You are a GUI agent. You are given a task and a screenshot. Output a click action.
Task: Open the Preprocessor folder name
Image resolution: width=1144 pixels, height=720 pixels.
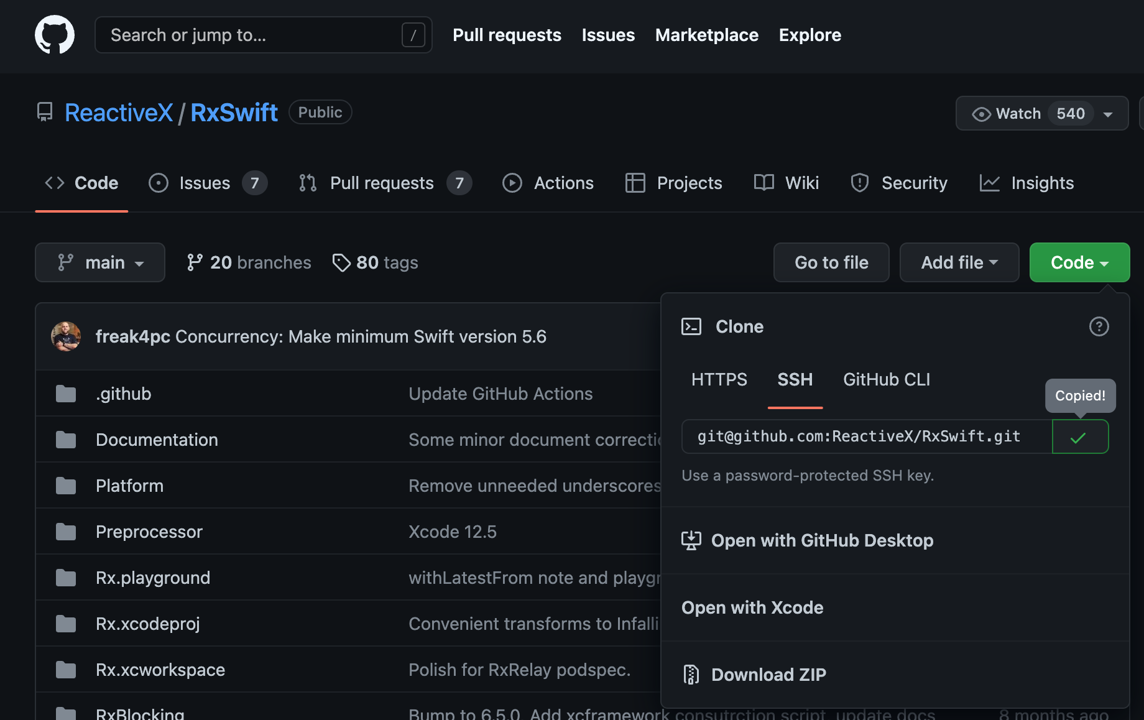pos(149,532)
